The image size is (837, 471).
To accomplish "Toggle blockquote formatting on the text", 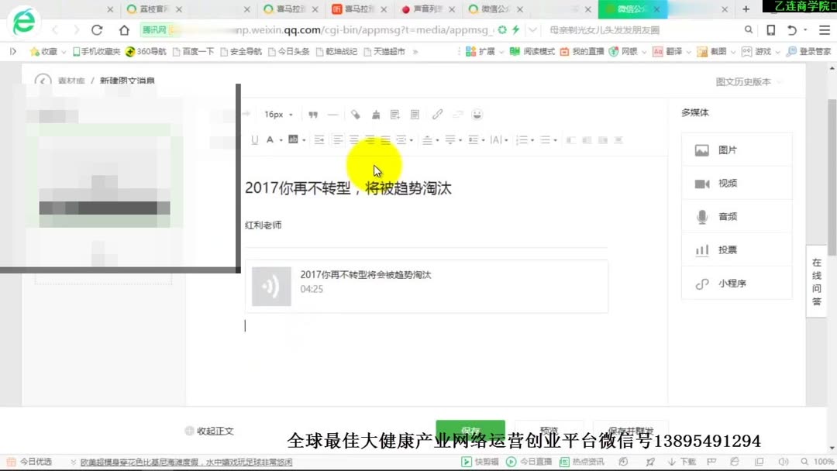I will tap(312, 114).
